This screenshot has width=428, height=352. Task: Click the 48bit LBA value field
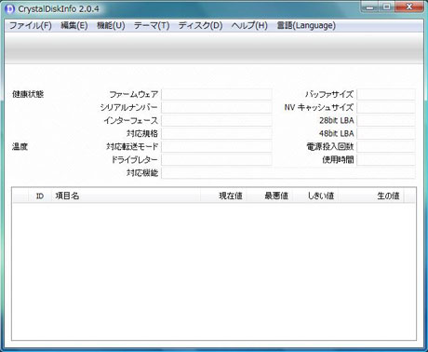click(x=386, y=133)
